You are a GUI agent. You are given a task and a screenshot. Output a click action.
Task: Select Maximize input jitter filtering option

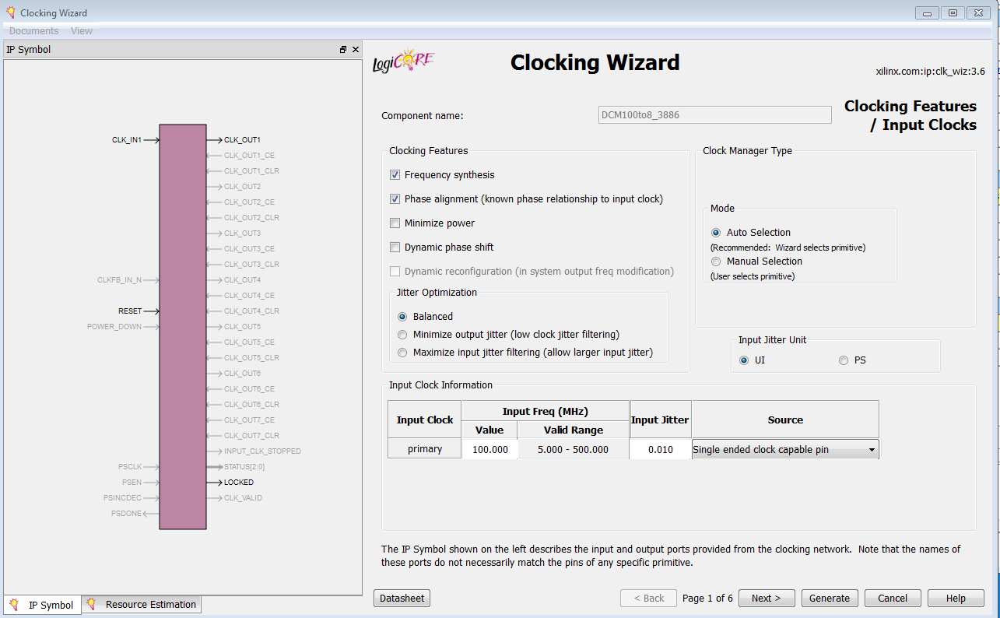(402, 353)
